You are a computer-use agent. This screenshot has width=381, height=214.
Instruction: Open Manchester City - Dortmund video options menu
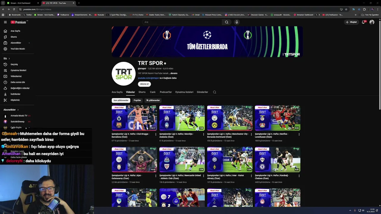point(251,134)
